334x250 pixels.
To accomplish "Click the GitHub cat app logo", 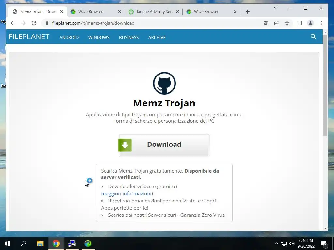I will [x=164, y=83].
